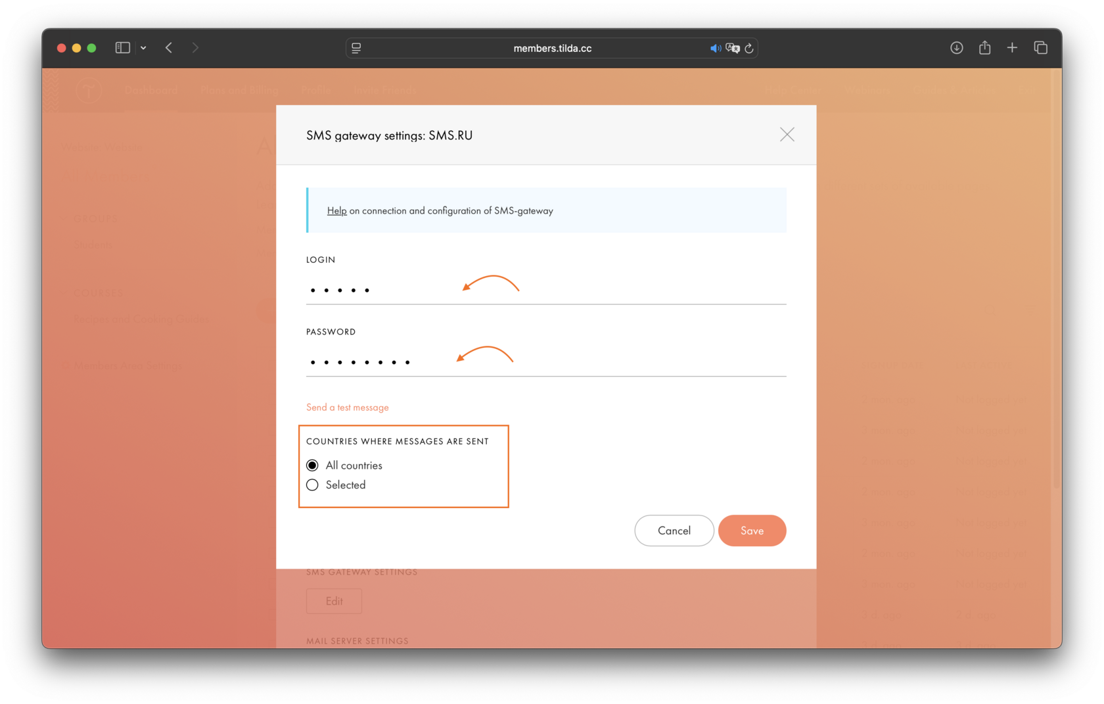Viewport: 1104px width, 704px height.
Task: Open the Share menu icon
Action: (x=984, y=47)
